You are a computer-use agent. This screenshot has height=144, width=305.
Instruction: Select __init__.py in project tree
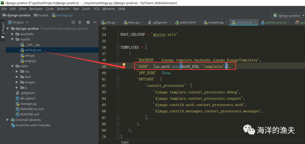coord(30,45)
